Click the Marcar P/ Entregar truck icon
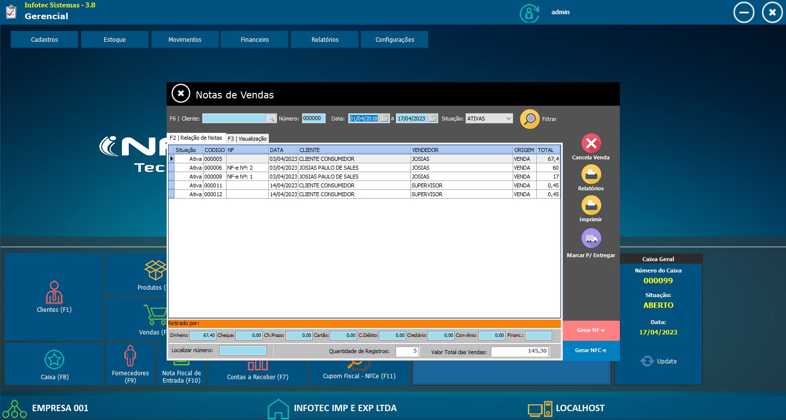This screenshot has height=420, width=786. click(591, 239)
